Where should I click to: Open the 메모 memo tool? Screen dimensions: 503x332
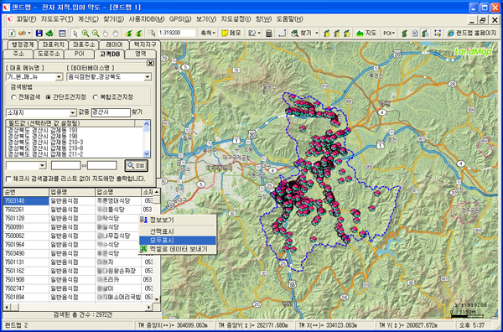pos(231,33)
